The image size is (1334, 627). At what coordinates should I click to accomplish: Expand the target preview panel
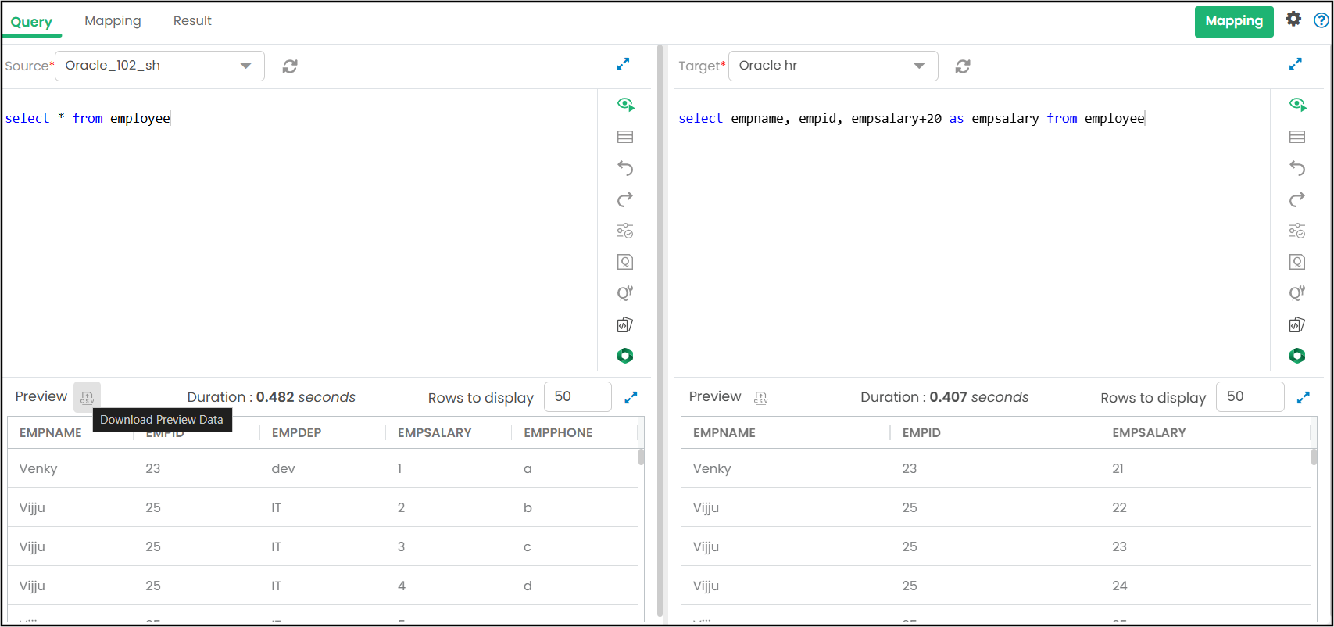point(1303,397)
